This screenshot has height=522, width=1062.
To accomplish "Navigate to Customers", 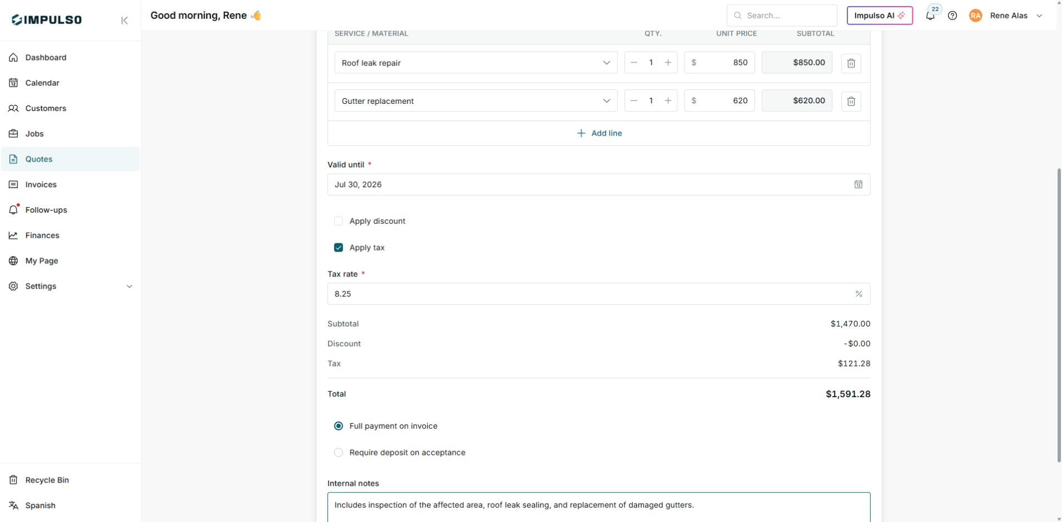I will tap(70, 108).
